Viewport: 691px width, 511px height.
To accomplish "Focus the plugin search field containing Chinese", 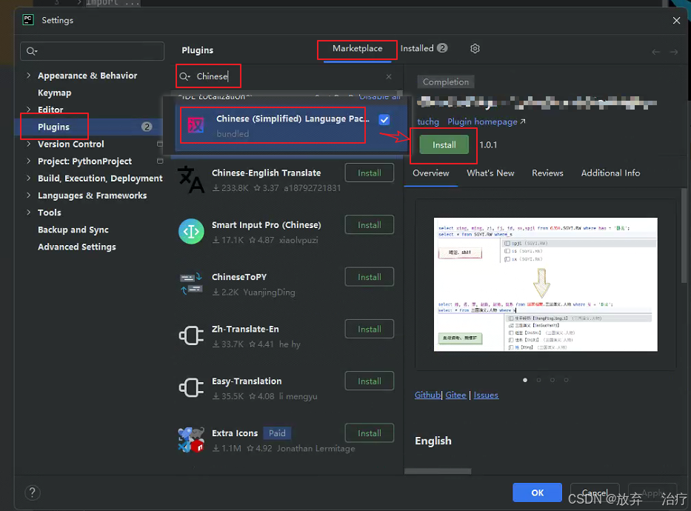I will pyautogui.click(x=287, y=77).
